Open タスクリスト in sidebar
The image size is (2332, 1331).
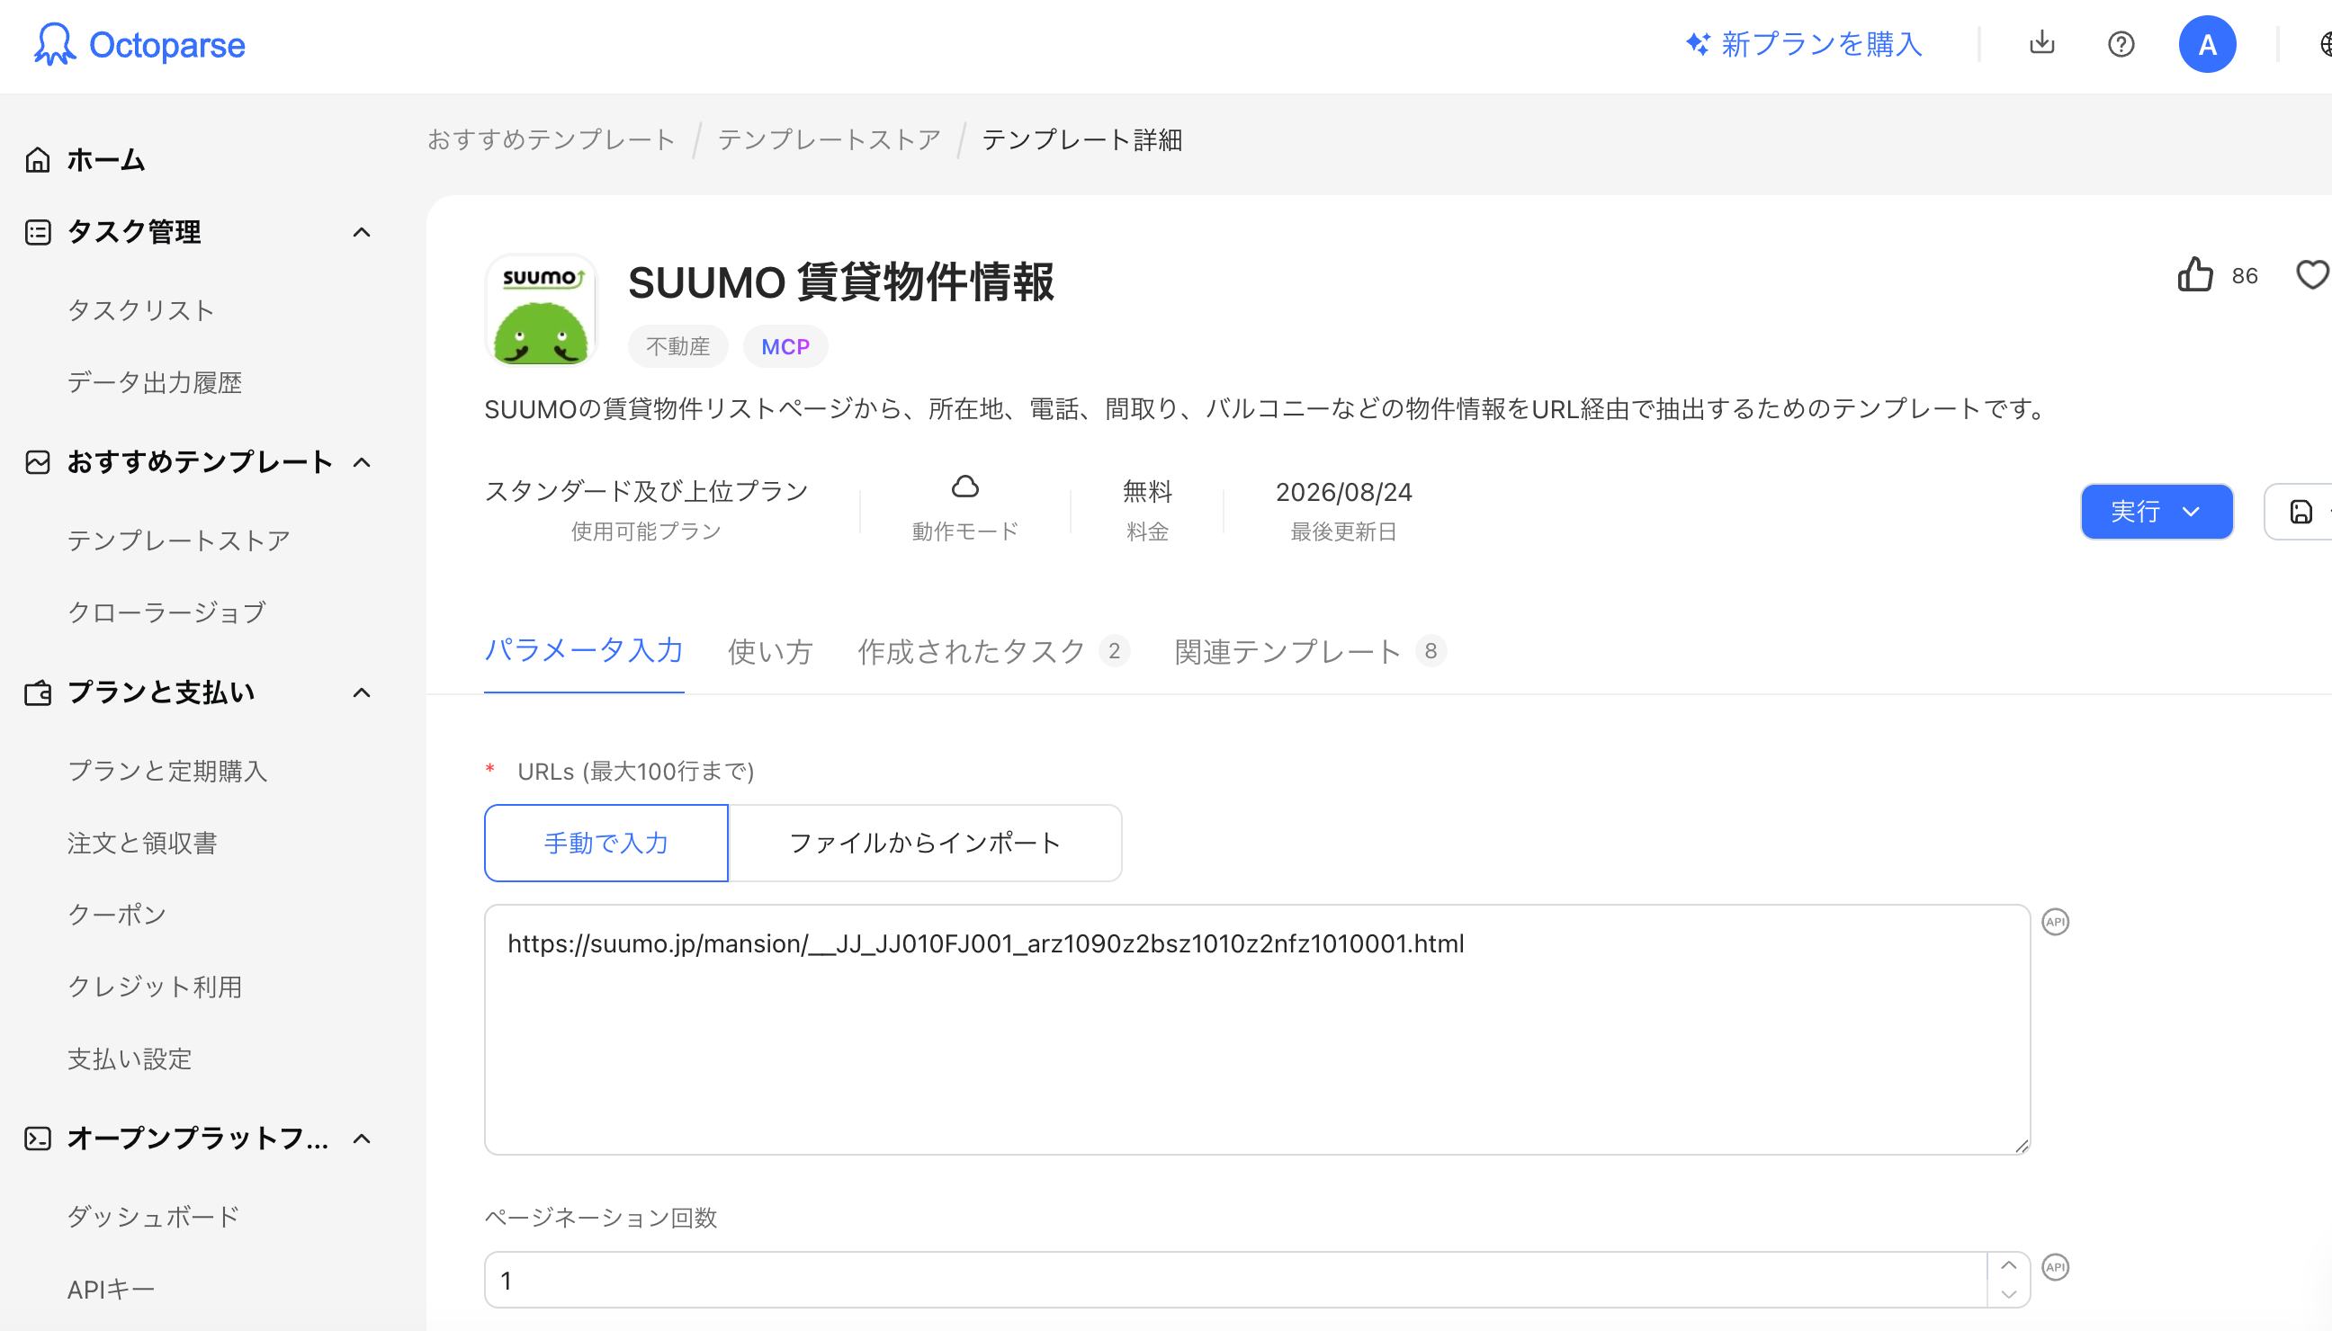click(x=141, y=310)
